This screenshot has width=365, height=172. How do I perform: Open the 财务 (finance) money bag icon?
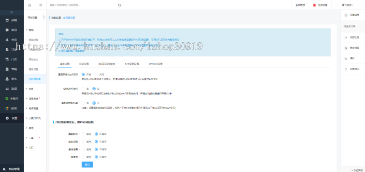point(7,79)
